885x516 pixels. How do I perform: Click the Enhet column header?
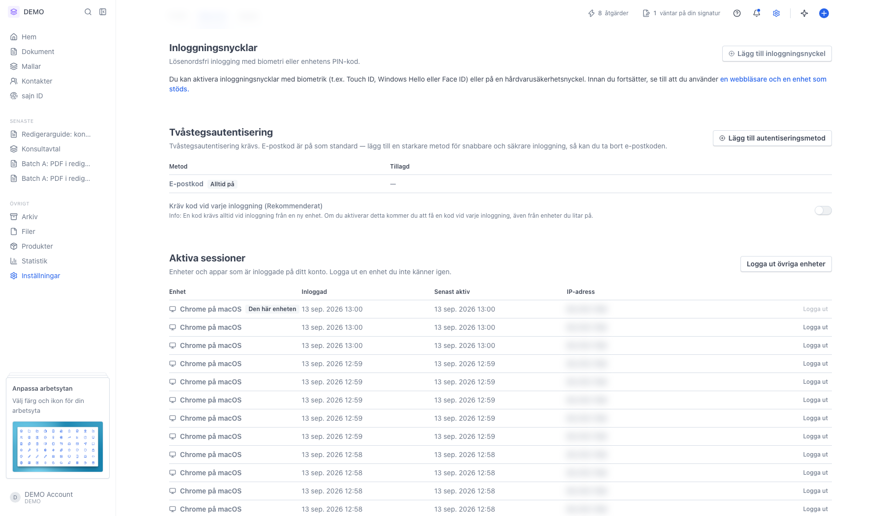(x=177, y=292)
